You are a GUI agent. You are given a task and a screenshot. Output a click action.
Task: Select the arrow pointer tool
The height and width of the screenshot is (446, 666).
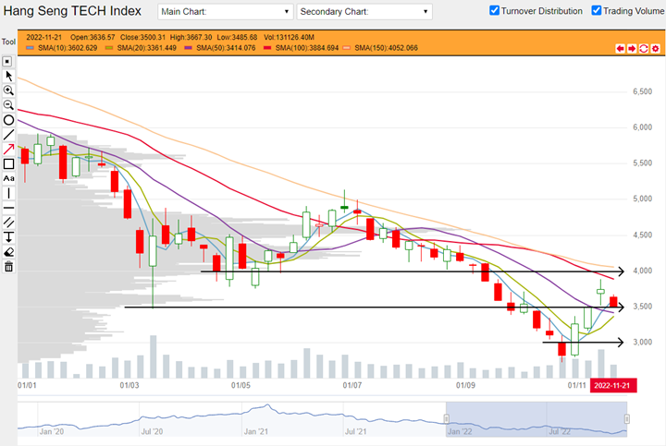[8, 76]
